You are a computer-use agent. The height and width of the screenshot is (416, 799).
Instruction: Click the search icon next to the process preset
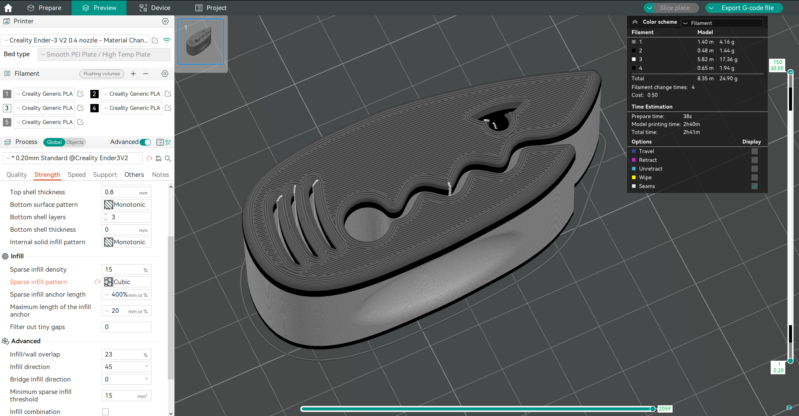point(168,158)
